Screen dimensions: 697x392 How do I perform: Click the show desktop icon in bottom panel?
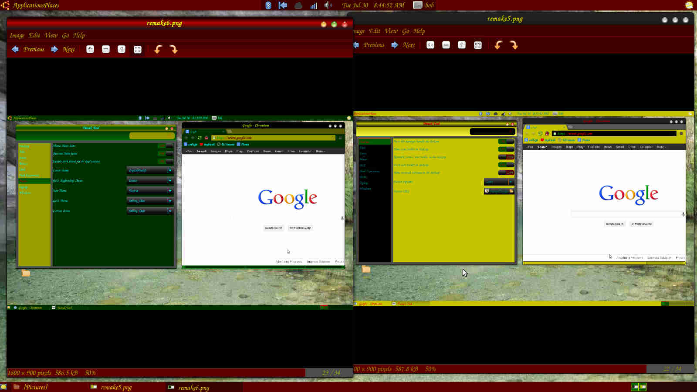[4, 387]
